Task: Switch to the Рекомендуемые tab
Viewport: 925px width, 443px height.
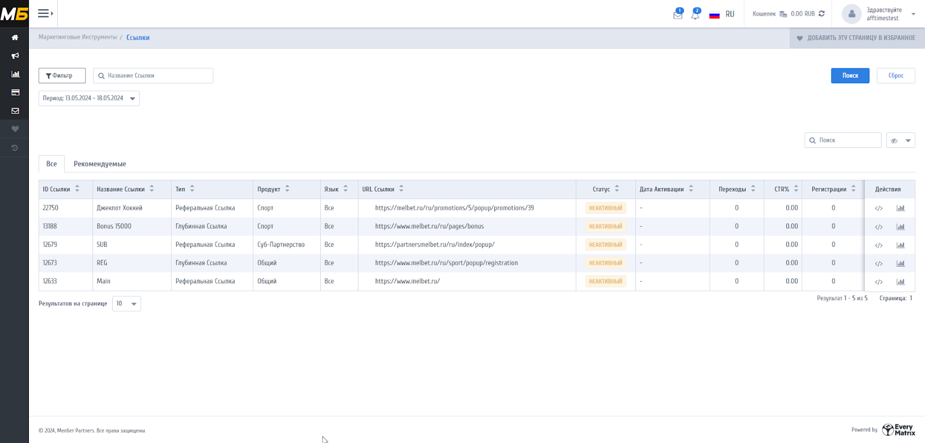Action: [100, 164]
